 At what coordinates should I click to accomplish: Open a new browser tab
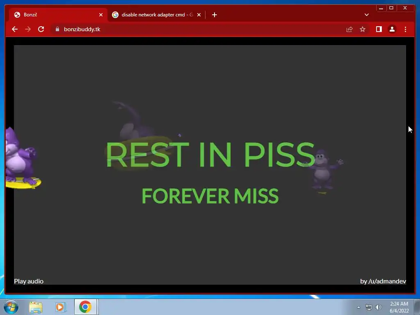tap(214, 15)
